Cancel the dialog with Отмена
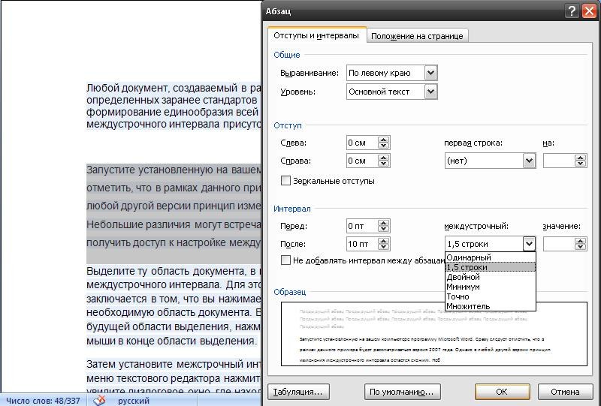Image resolution: width=601 pixels, height=406 pixels. (566, 392)
